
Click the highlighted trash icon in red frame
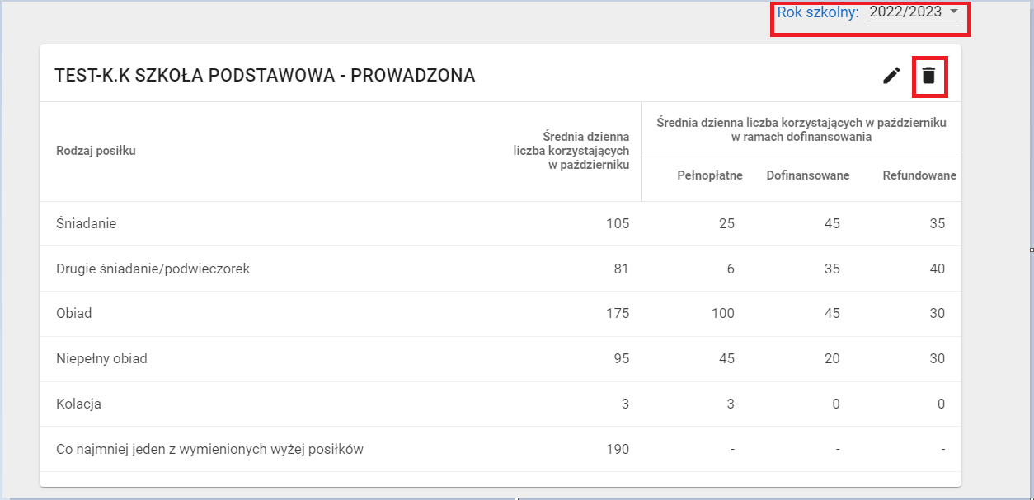click(929, 75)
